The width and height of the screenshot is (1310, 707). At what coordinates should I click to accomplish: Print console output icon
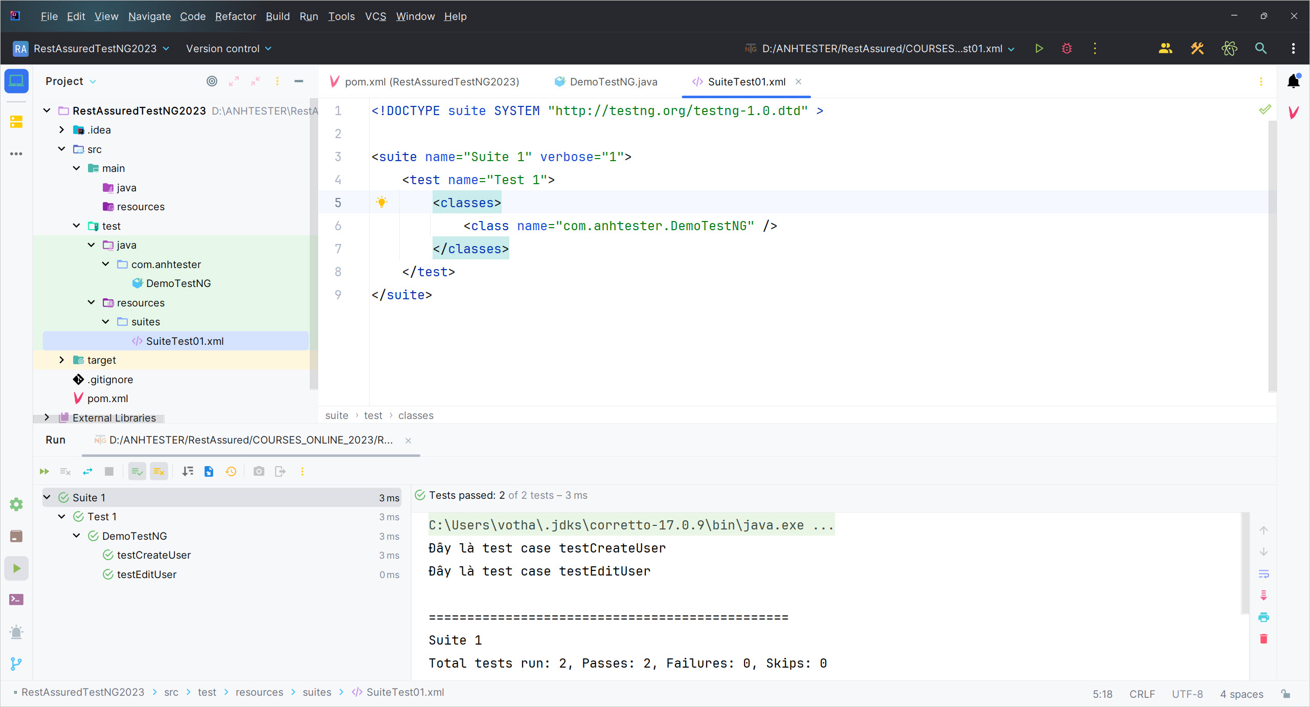pos(1263,617)
